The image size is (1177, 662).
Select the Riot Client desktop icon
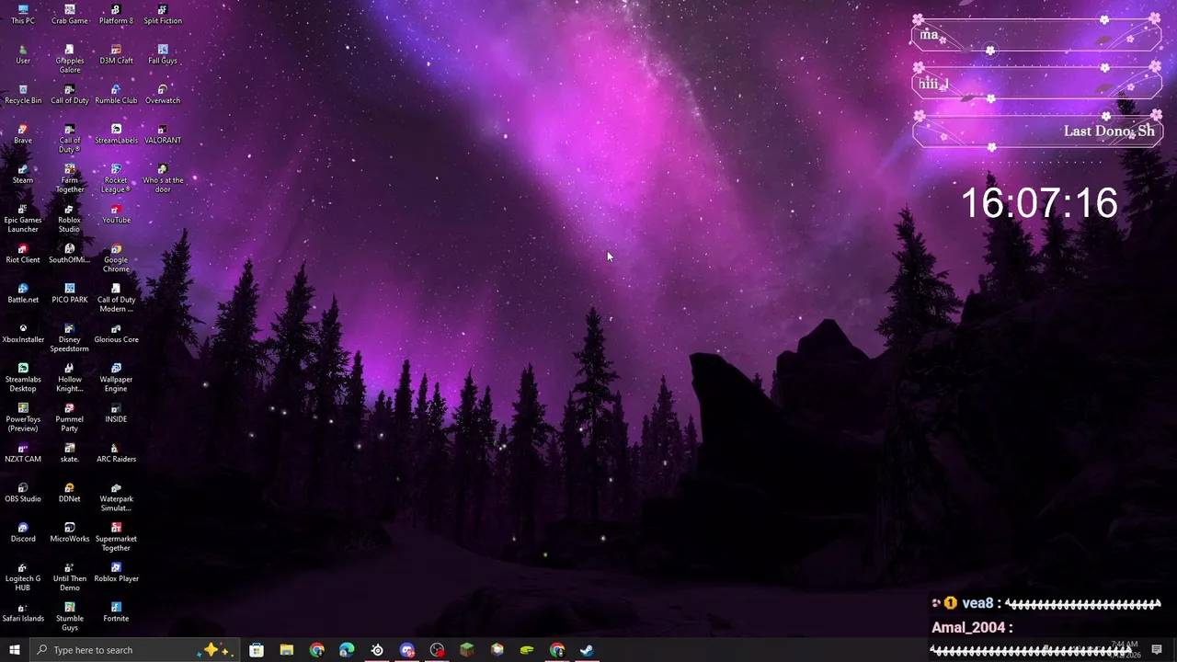click(x=23, y=254)
